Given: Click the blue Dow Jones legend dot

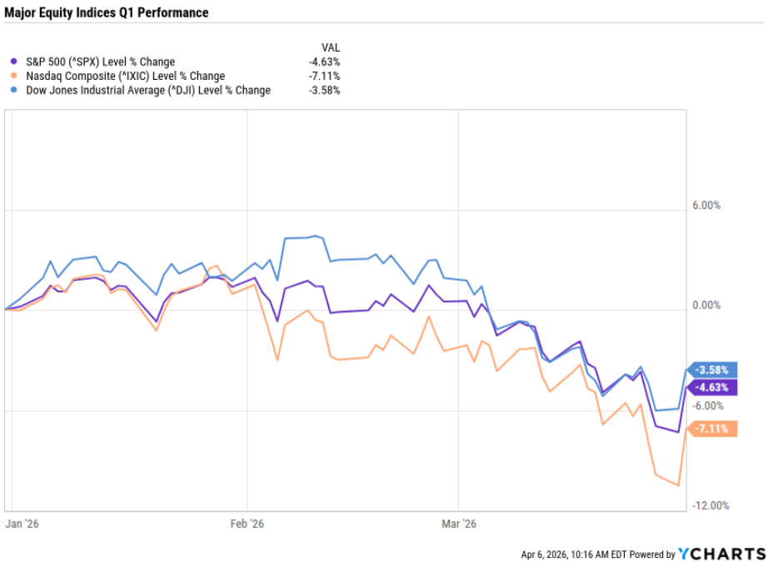Looking at the screenshot, I should (12, 90).
